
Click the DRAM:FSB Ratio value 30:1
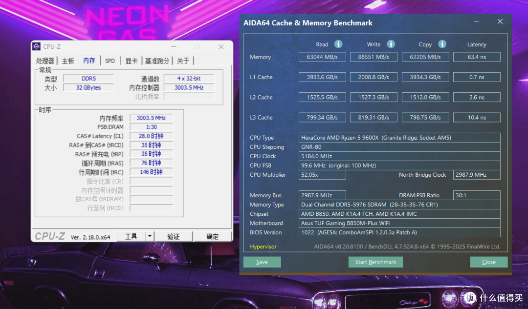(x=477, y=195)
